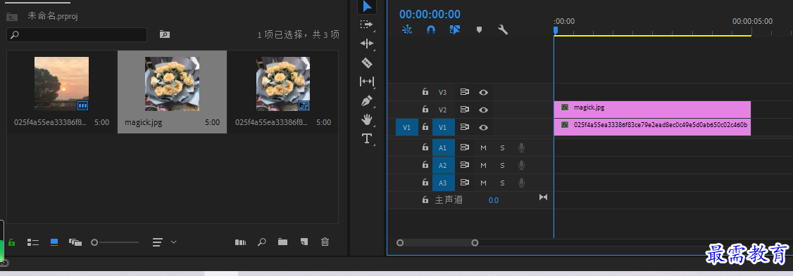The height and width of the screenshot is (276, 793).
Task: Select the Track Select Forward tool
Action: point(366,24)
